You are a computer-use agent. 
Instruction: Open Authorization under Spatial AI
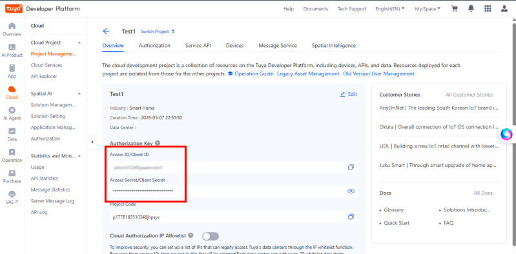[45, 139]
